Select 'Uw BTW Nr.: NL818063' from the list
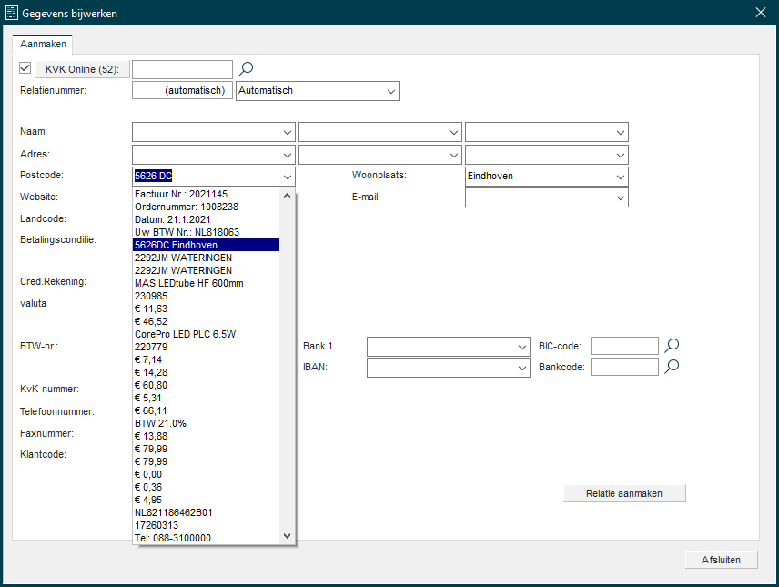 point(207,232)
